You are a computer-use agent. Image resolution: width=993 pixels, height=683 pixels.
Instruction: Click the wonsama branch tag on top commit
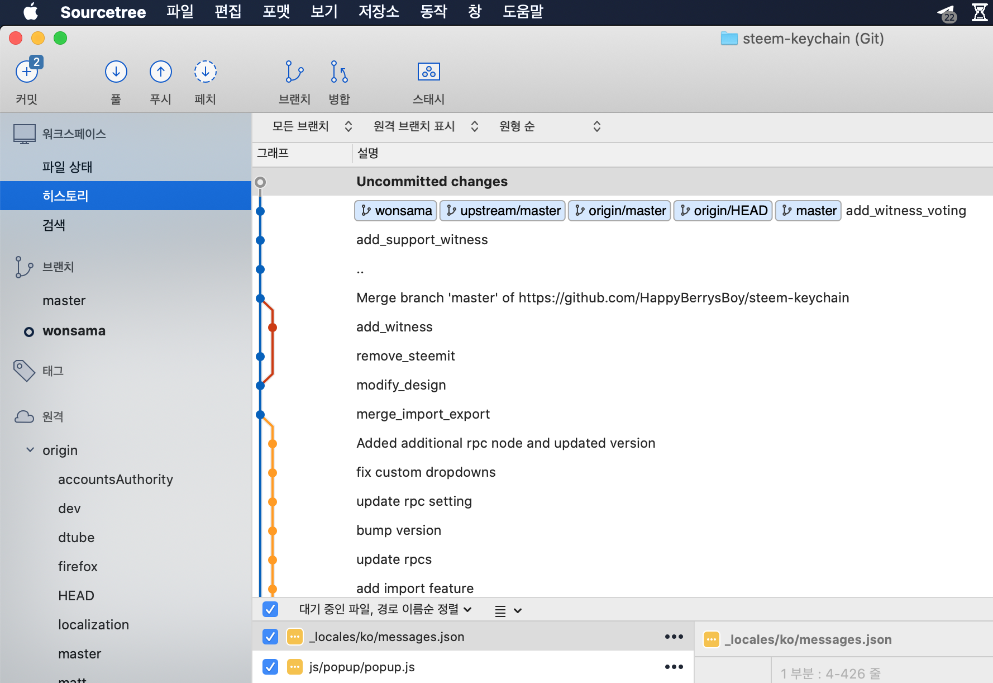click(x=396, y=211)
